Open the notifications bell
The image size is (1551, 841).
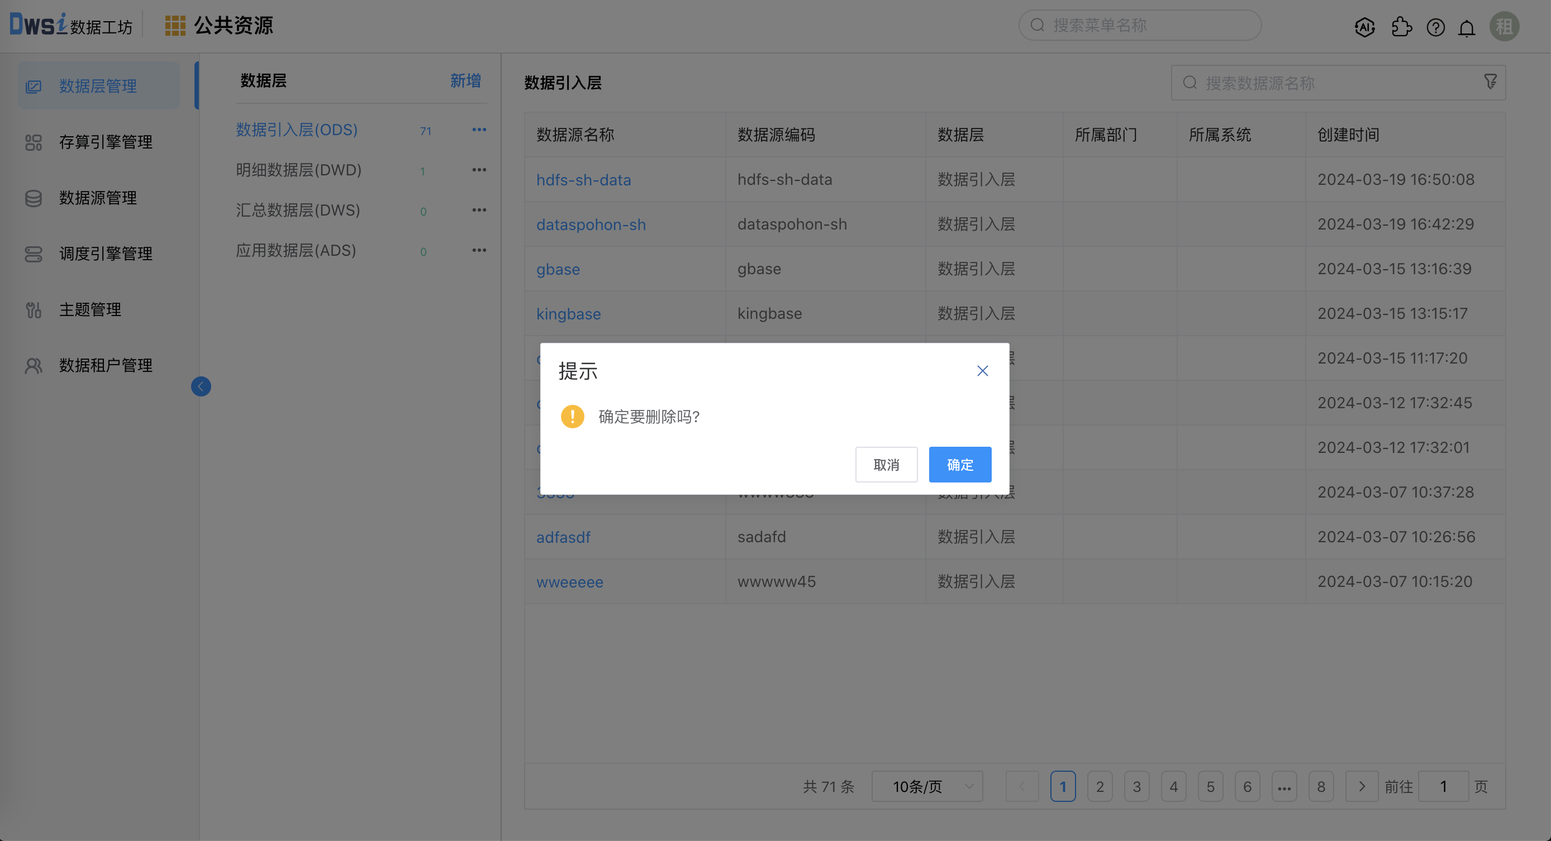[1467, 27]
